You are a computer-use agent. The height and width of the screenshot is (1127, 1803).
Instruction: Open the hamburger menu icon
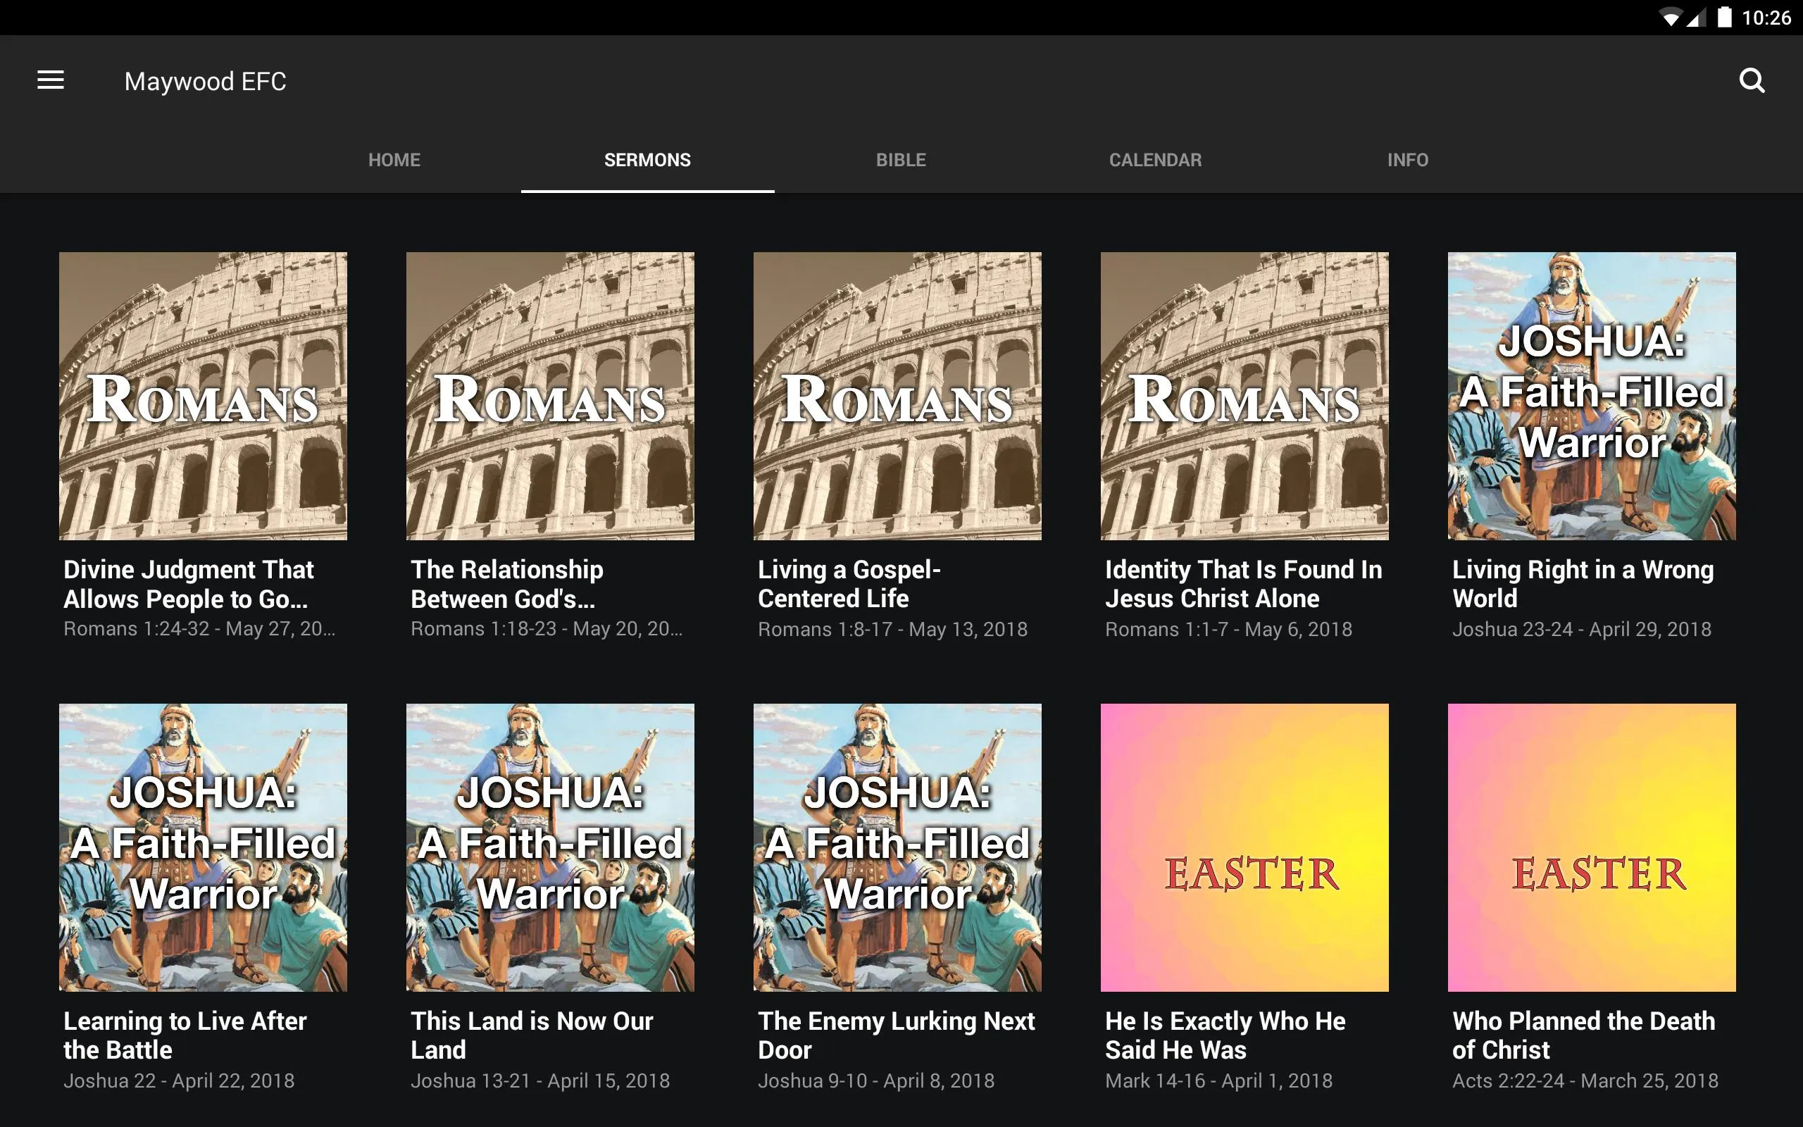[49, 79]
